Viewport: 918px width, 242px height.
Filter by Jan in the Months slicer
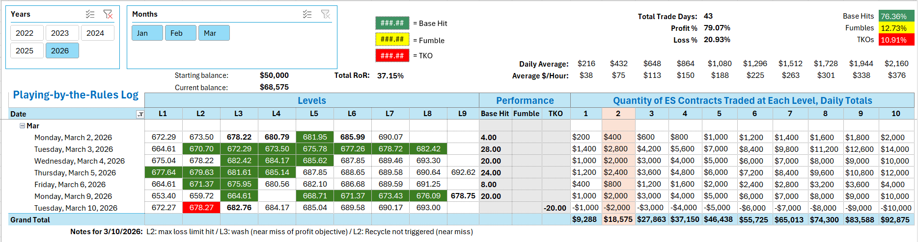tap(147, 33)
